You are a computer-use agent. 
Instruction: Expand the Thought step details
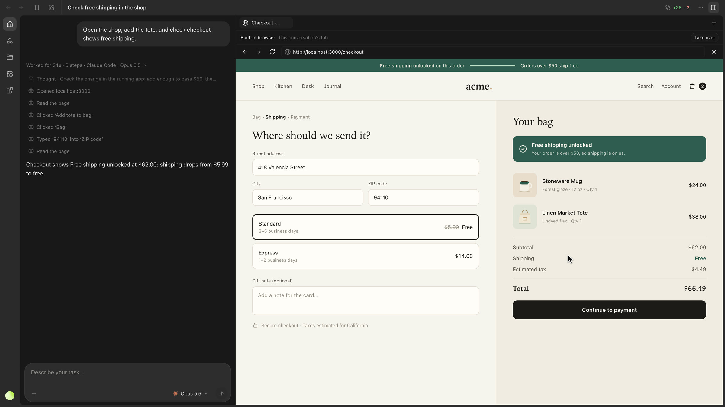122,79
